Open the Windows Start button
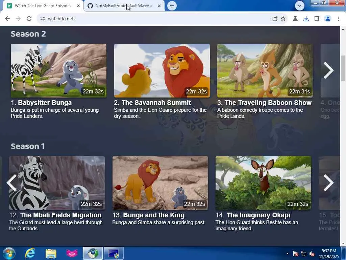This screenshot has width=346, height=260. [9, 253]
